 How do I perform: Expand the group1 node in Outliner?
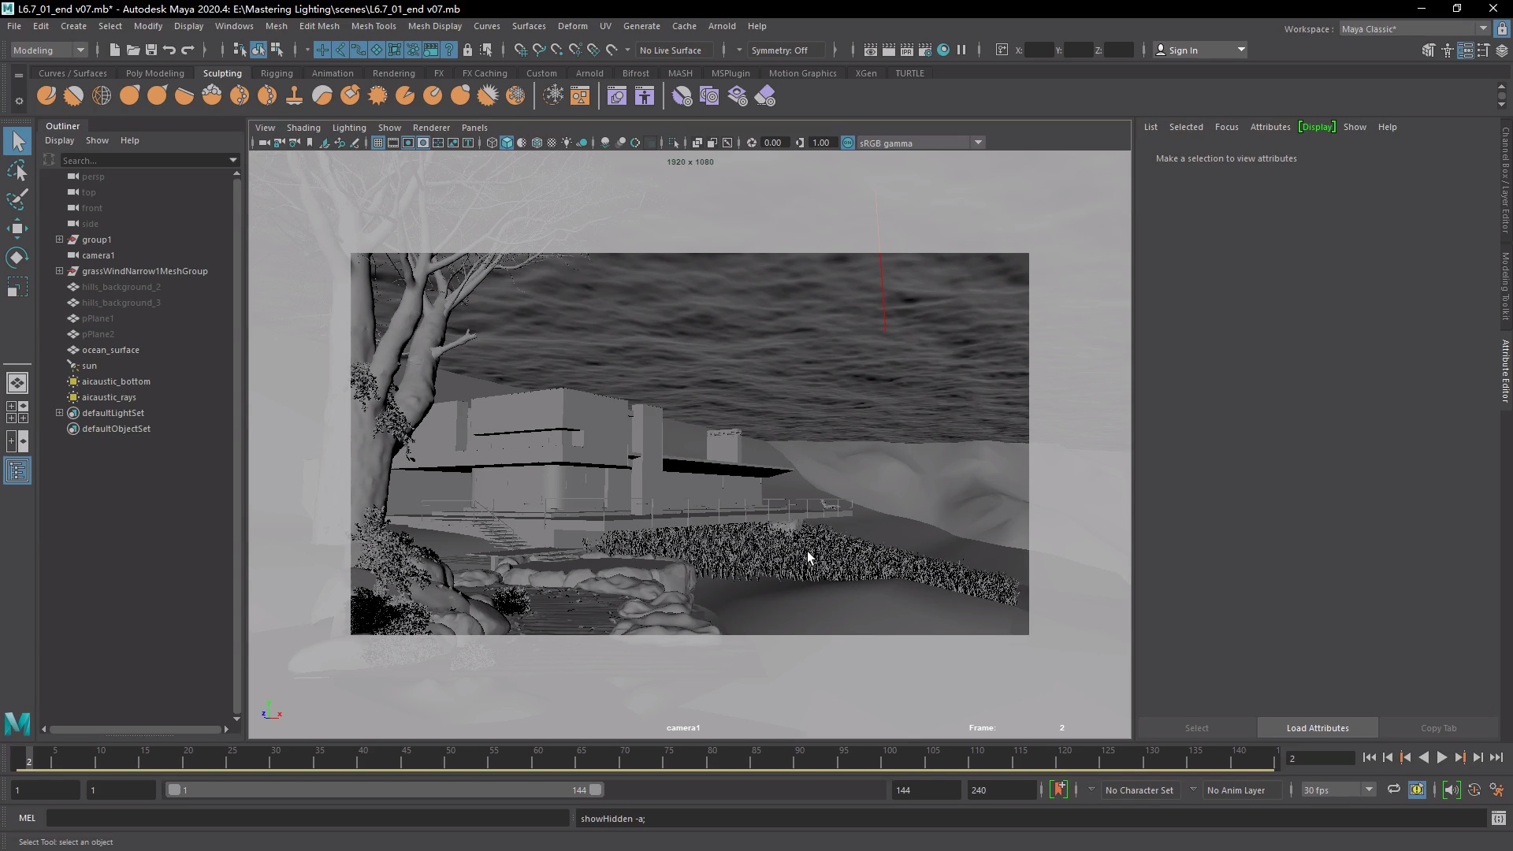pyautogui.click(x=59, y=240)
